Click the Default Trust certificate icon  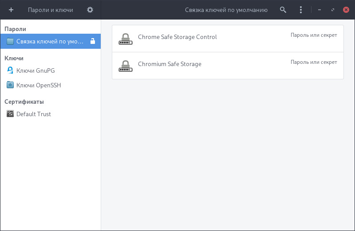[x=10, y=114]
